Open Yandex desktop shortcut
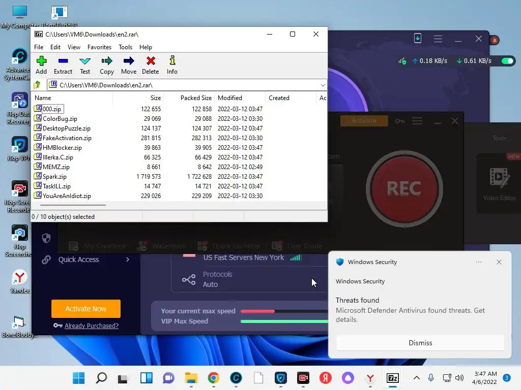Screen dimensions: 521x390 coord(20,281)
